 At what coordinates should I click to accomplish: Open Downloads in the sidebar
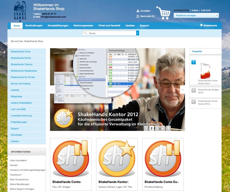(x=27, y=135)
